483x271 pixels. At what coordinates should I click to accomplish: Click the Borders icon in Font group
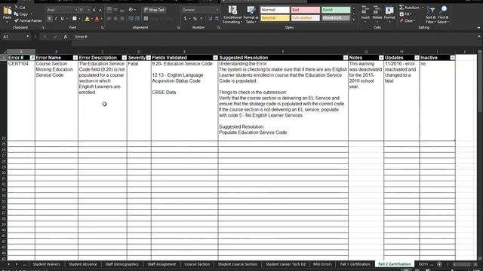[x=74, y=19]
